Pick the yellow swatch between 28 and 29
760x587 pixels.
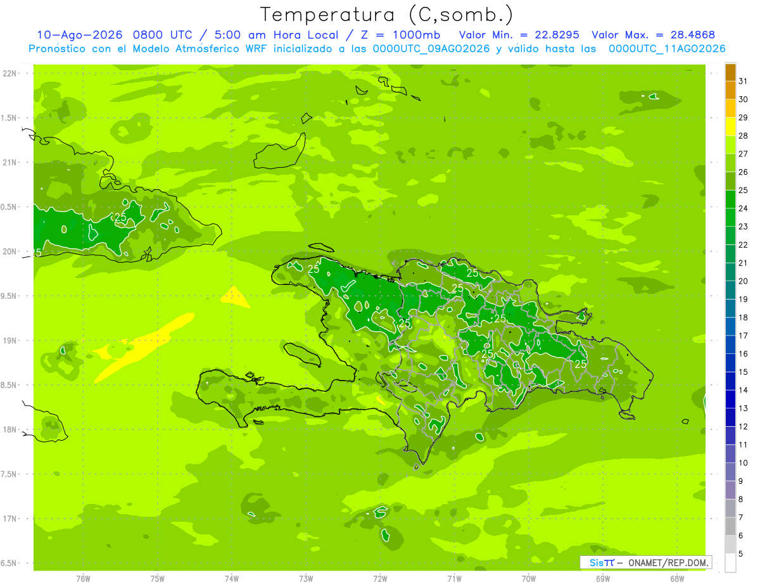tap(730, 127)
